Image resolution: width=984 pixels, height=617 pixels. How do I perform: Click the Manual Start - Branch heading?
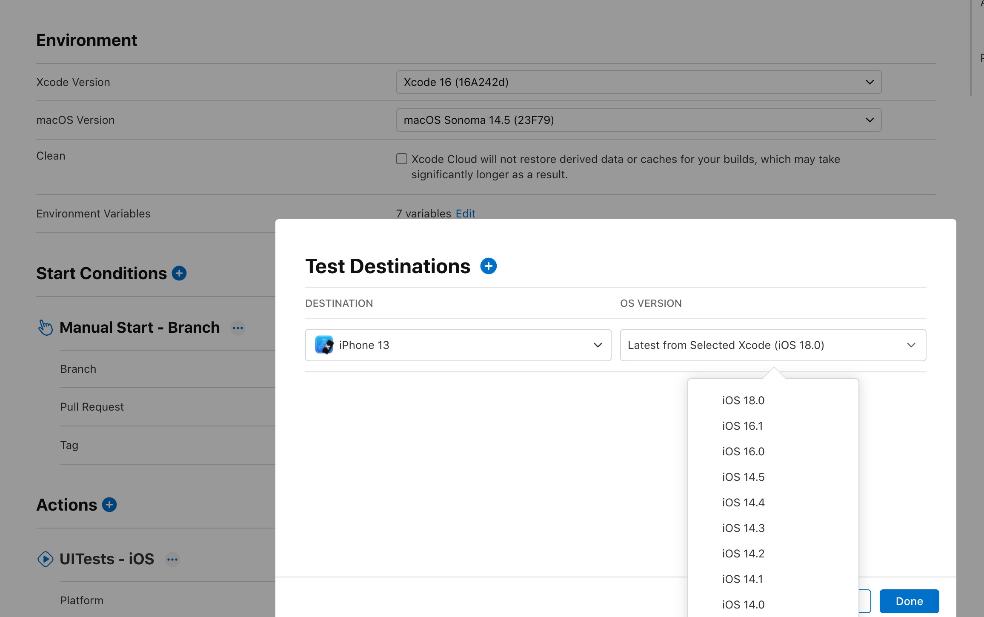(x=140, y=328)
